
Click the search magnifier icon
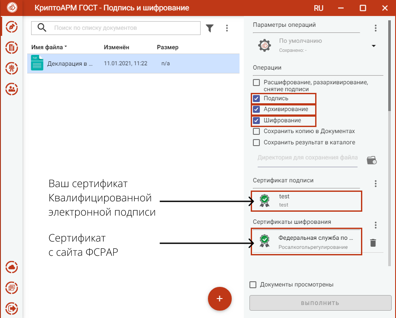pyautogui.click(x=42, y=28)
